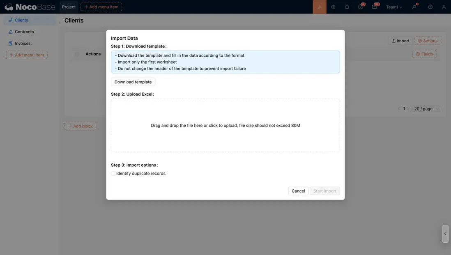Click the Add block button

(x=80, y=126)
